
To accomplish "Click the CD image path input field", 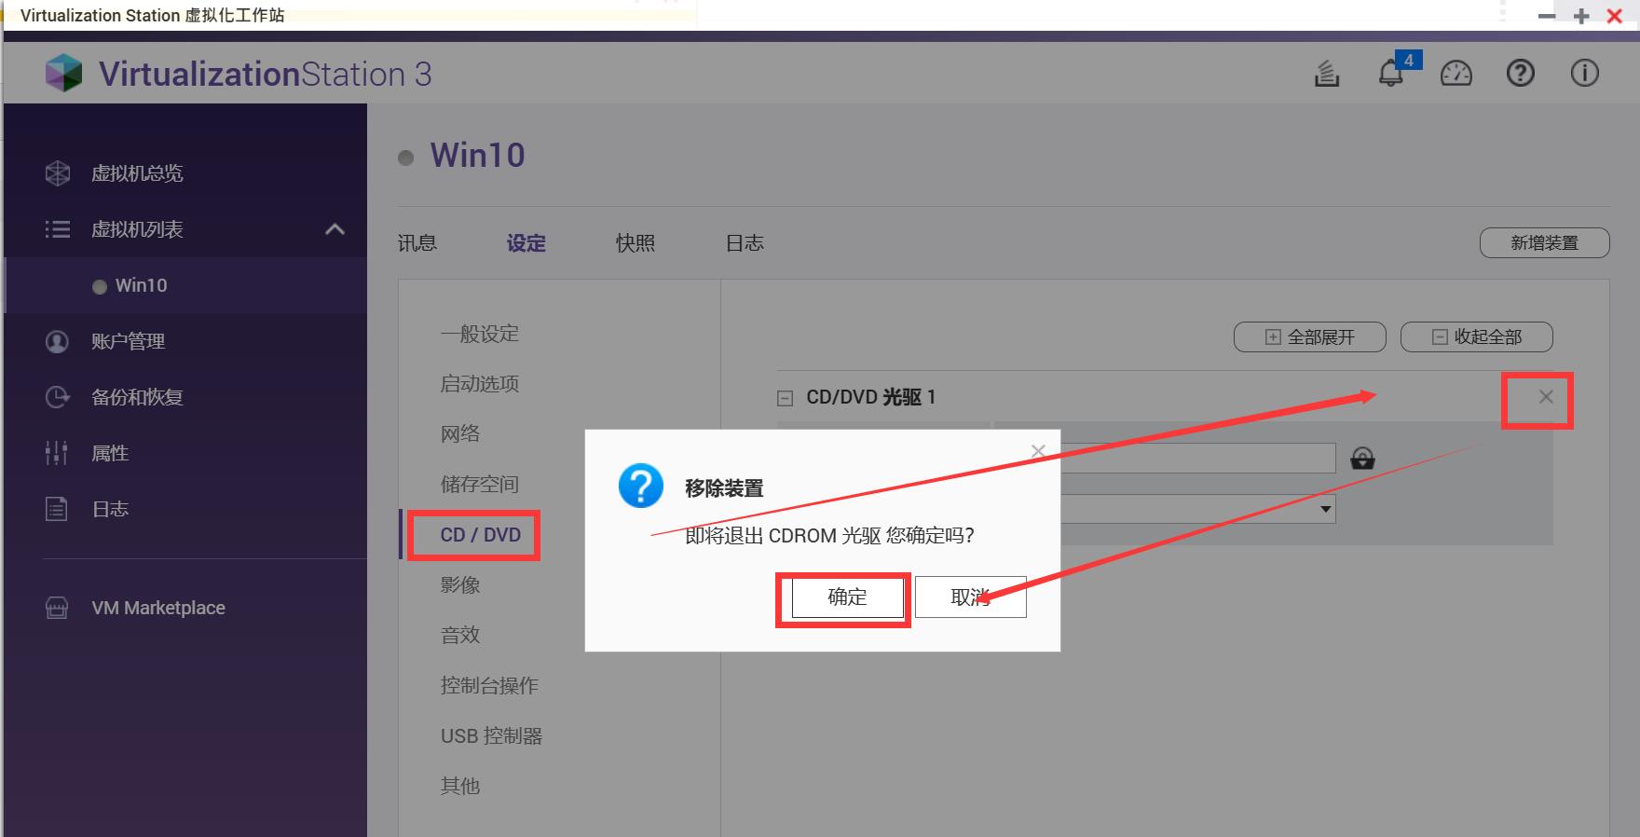I will pyautogui.click(x=1197, y=458).
